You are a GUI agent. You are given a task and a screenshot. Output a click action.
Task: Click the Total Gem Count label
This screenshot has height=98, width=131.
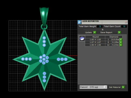tap(112, 26)
